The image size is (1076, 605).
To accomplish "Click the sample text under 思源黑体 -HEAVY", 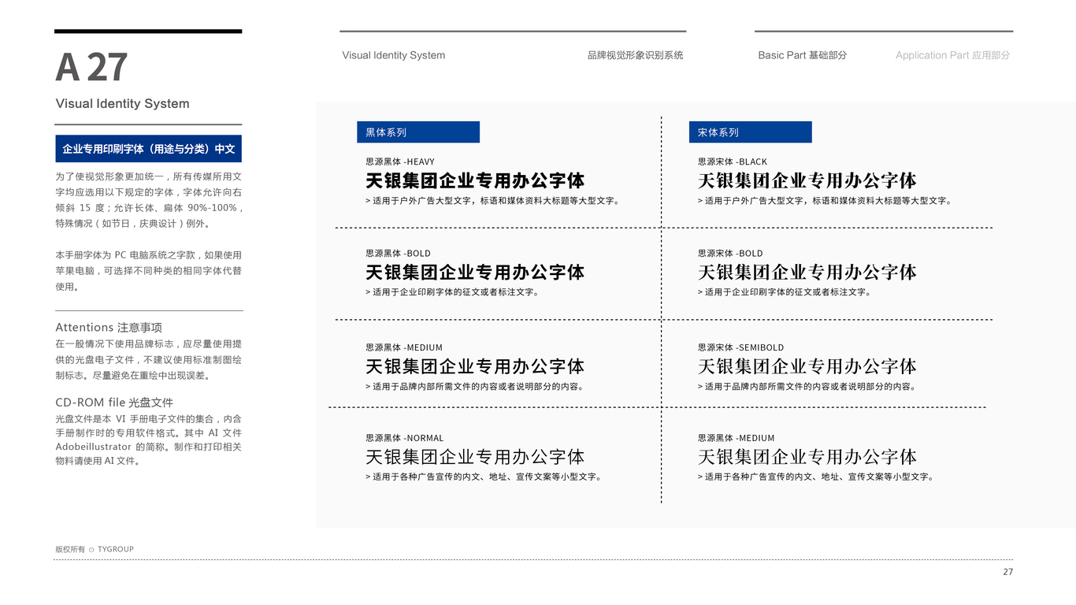I will click(475, 180).
